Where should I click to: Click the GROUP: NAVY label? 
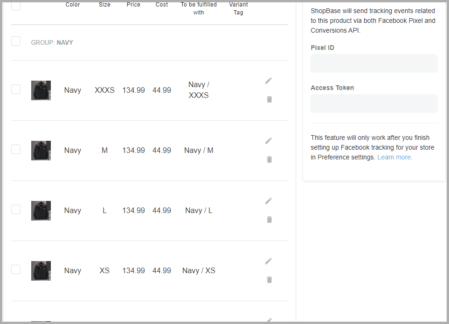point(52,42)
